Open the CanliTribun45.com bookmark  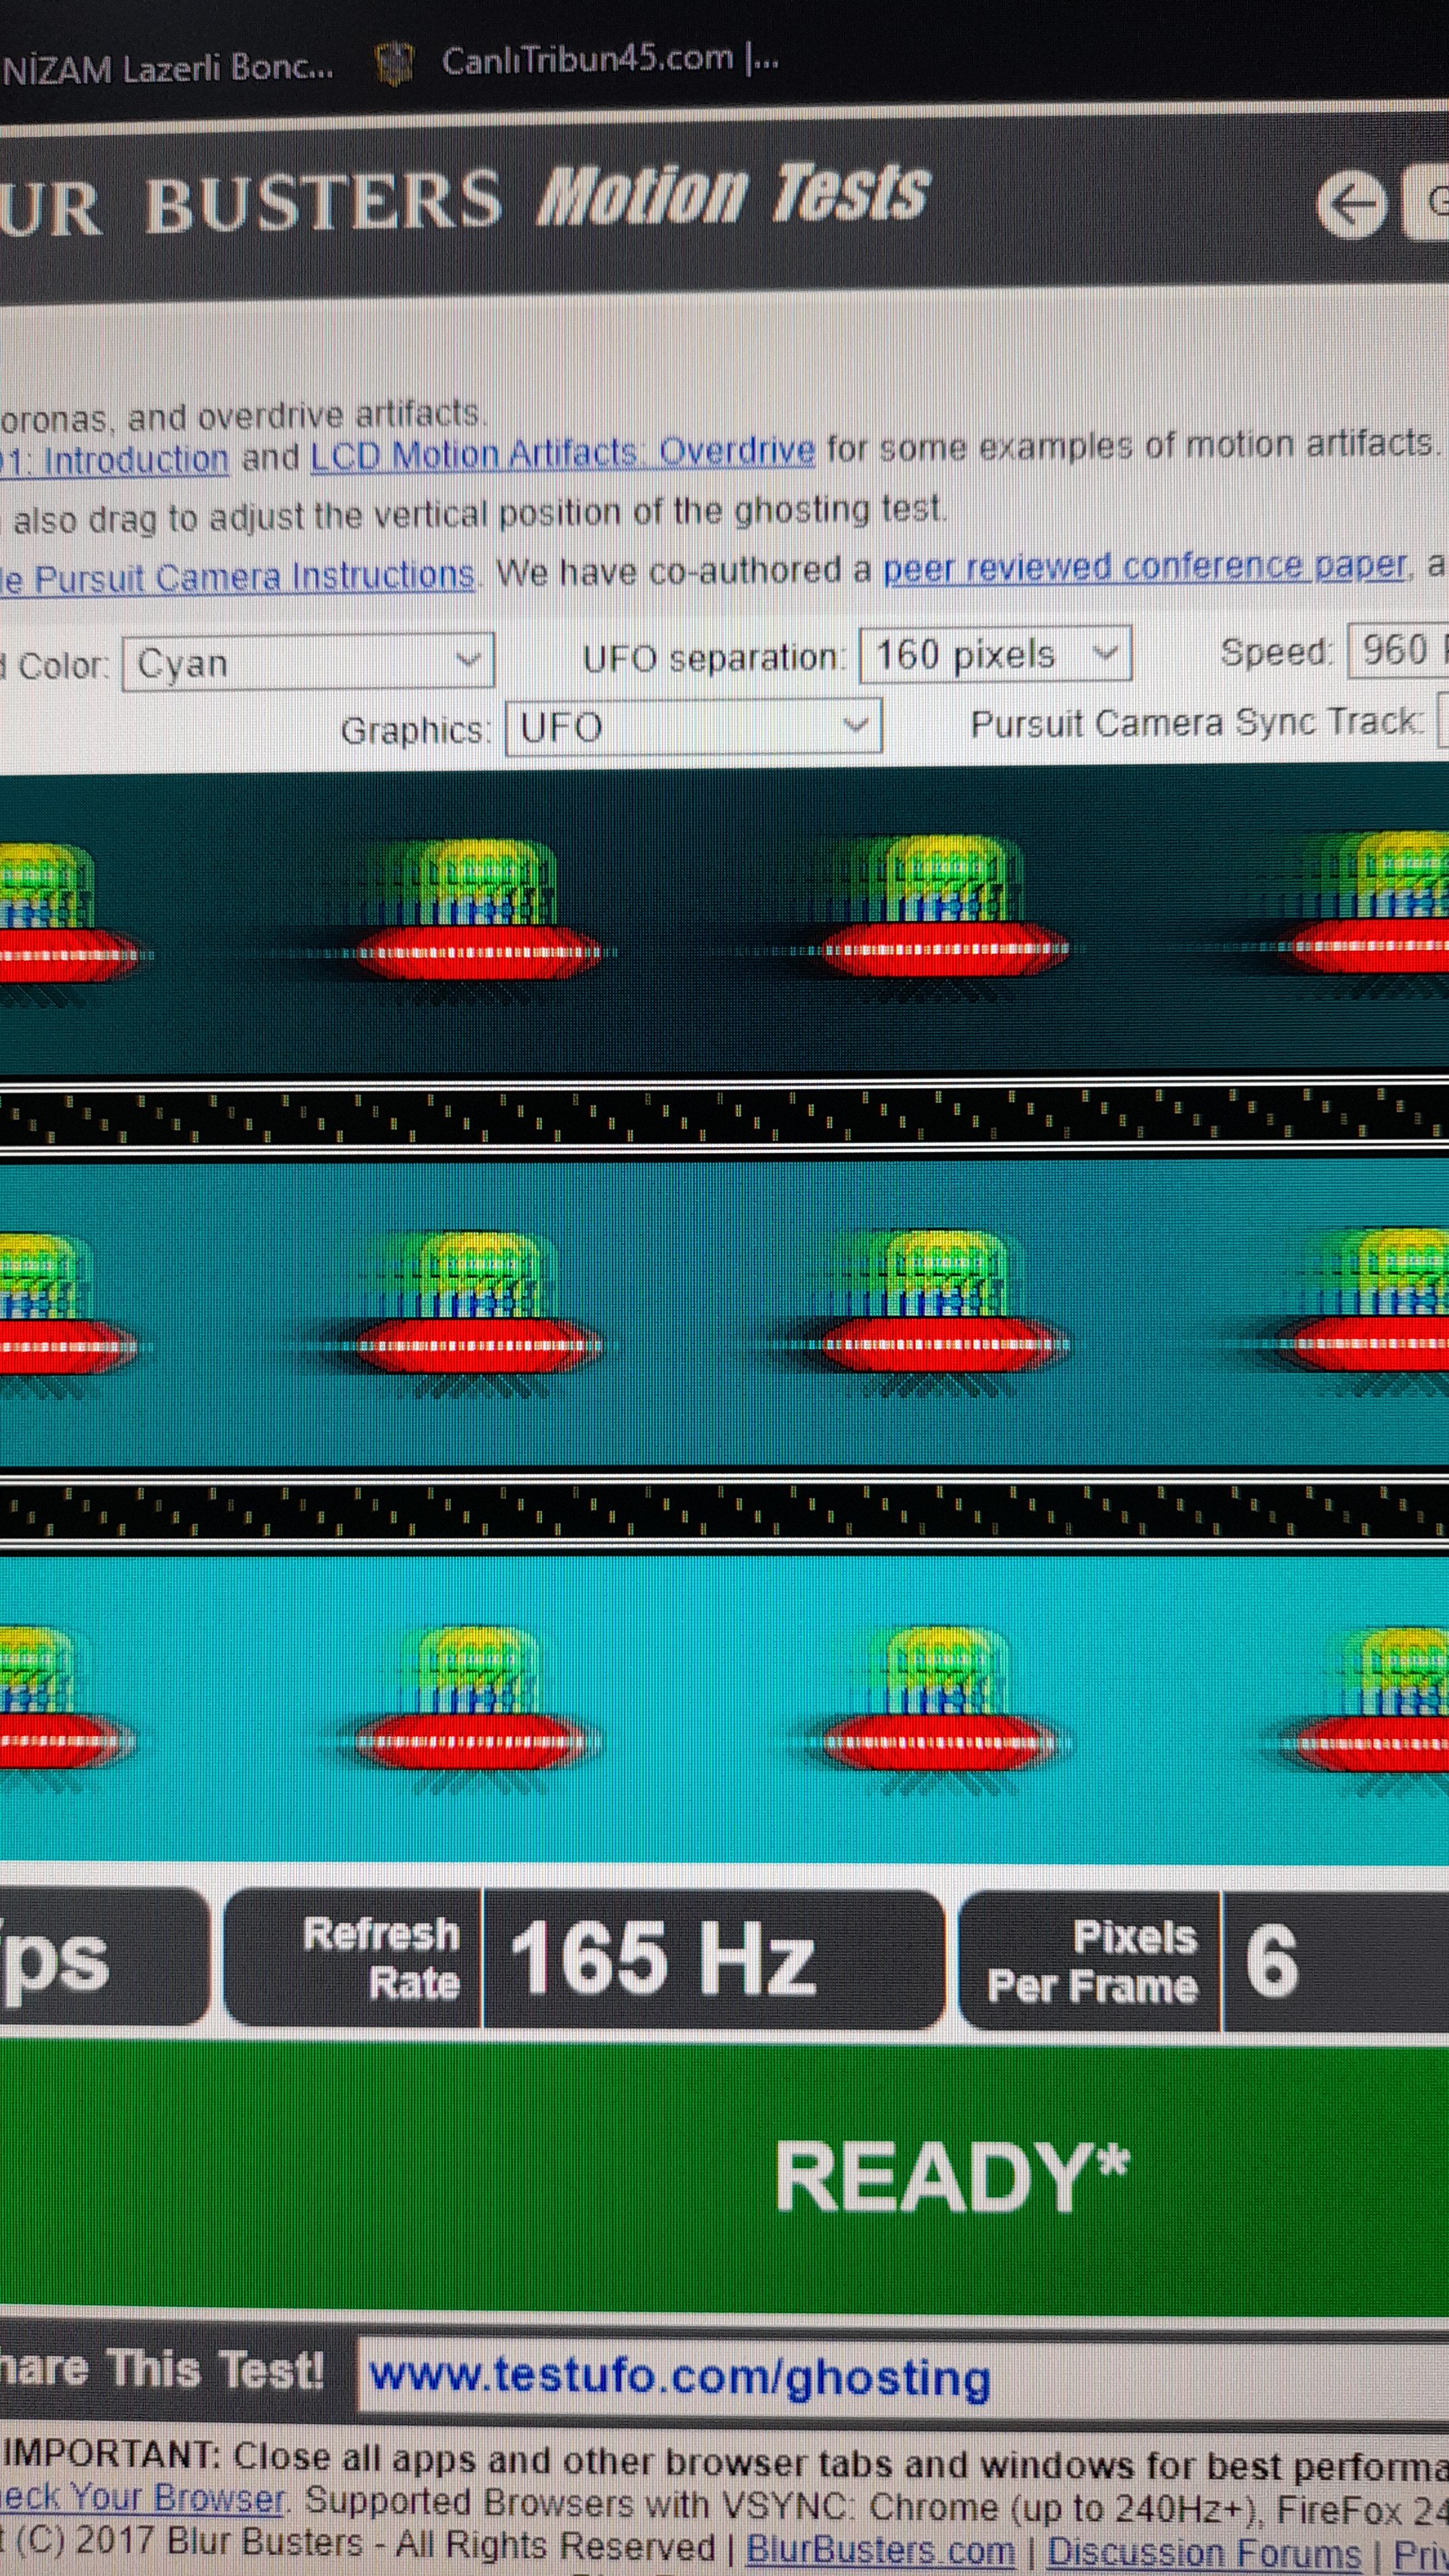(x=609, y=60)
